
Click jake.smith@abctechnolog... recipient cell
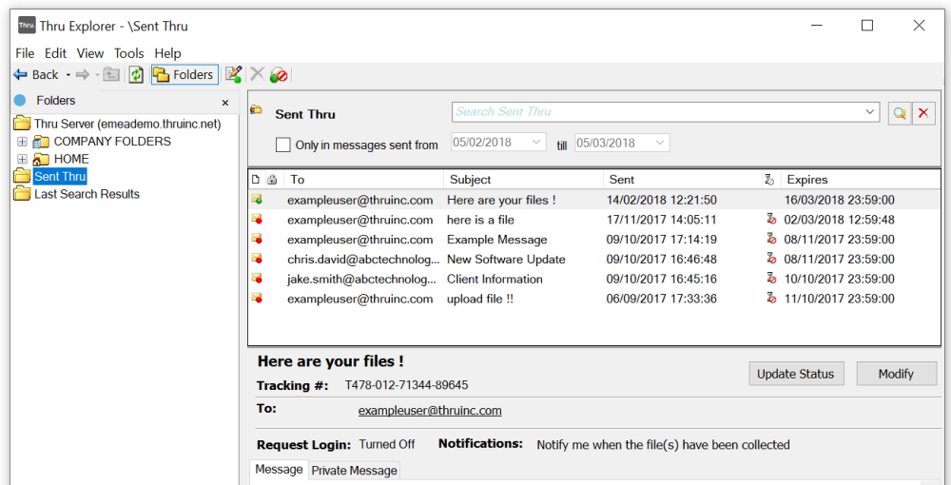[x=361, y=279]
